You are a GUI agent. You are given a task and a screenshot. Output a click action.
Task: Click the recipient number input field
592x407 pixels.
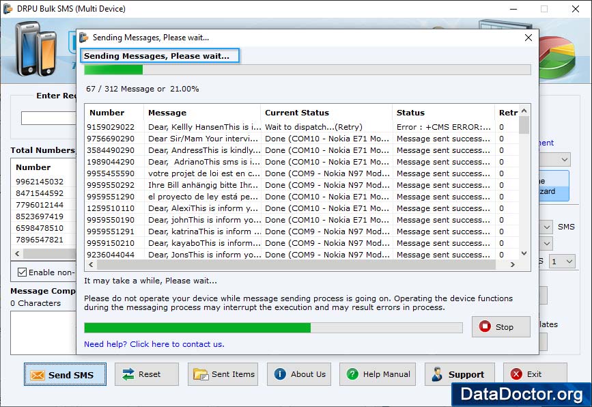pyautogui.click(x=48, y=118)
